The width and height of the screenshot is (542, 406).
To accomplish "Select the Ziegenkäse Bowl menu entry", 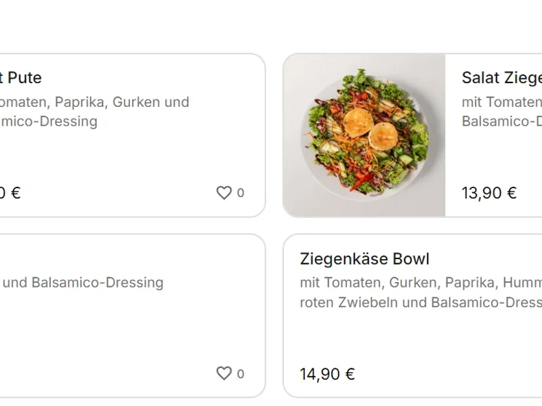I will point(365,258).
